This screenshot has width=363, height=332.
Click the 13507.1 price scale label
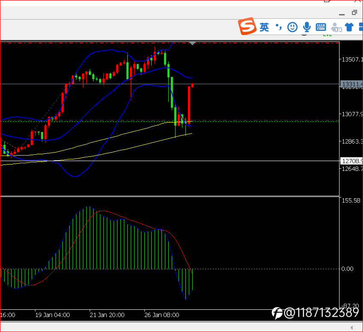[352, 59]
